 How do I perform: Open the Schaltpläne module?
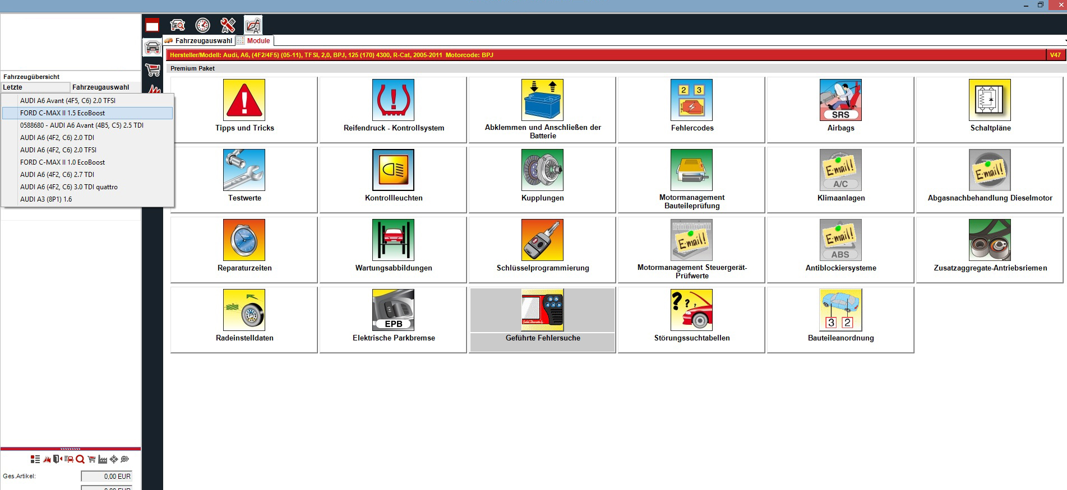click(x=990, y=109)
